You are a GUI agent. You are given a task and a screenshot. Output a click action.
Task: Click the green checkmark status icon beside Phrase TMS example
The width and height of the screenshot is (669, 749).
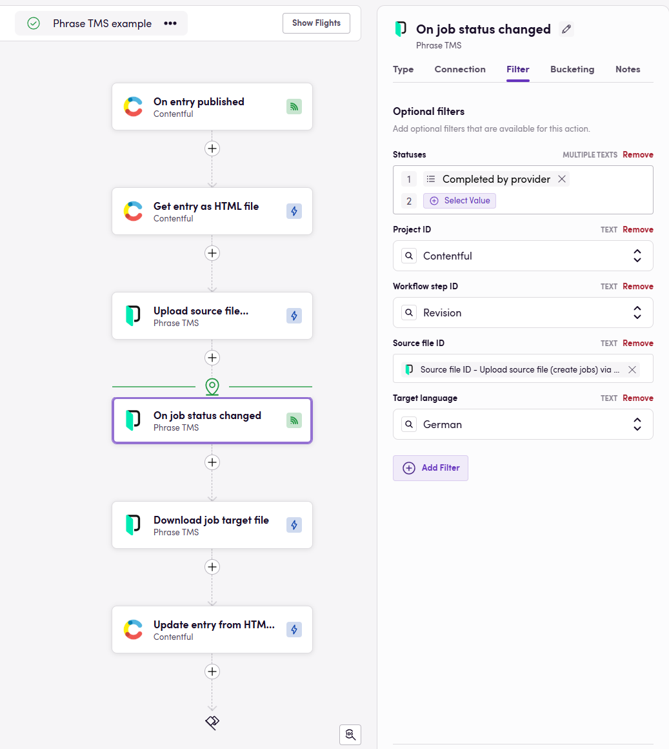pyautogui.click(x=34, y=23)
